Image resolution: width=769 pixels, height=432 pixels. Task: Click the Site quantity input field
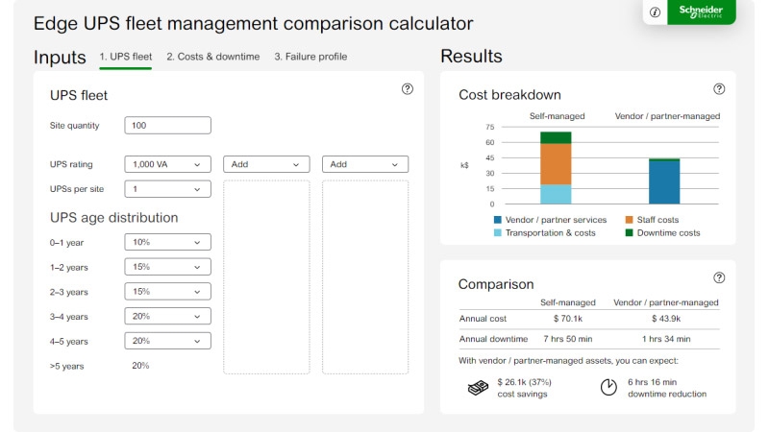tap(167, 126)
